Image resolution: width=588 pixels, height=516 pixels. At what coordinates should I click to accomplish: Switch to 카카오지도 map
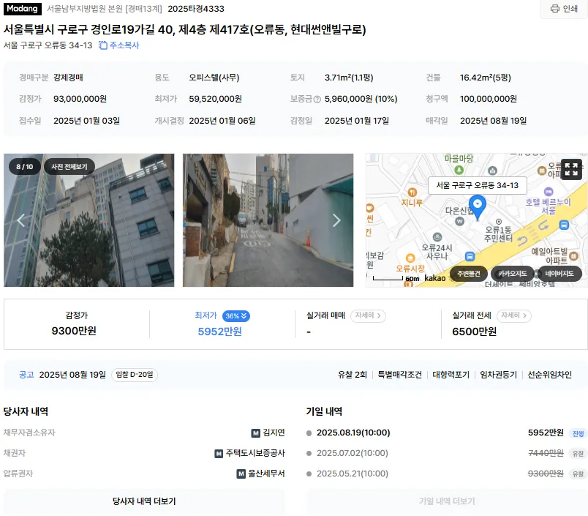coord(512,274)
